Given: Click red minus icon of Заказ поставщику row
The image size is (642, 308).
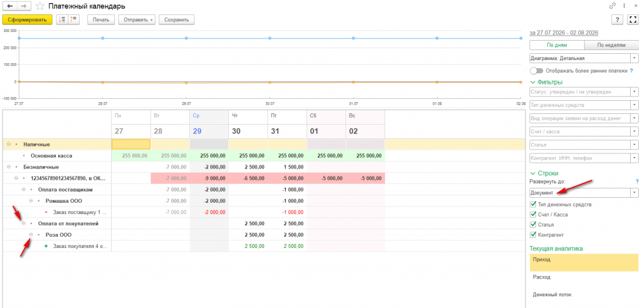Looking at the screenshot, I should click(46, 212).
